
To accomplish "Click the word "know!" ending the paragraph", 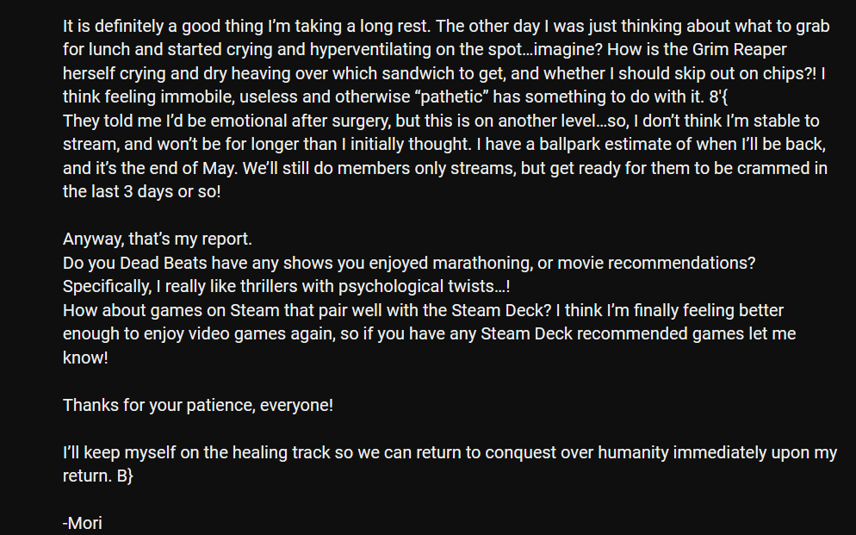I will tap(86, 358).
